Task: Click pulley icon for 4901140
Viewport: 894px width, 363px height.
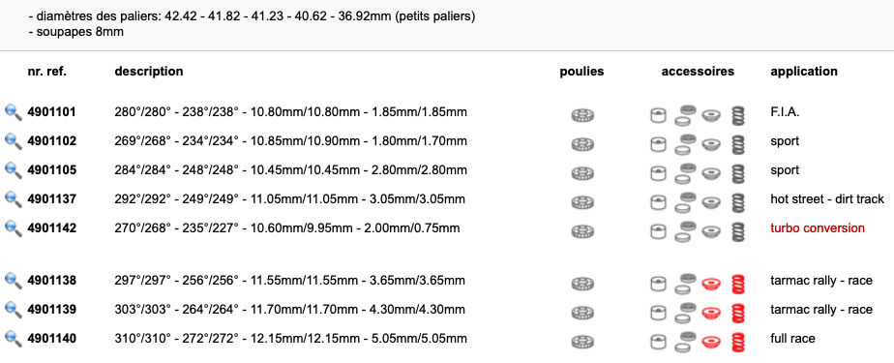Action: (x=582, y=342)
